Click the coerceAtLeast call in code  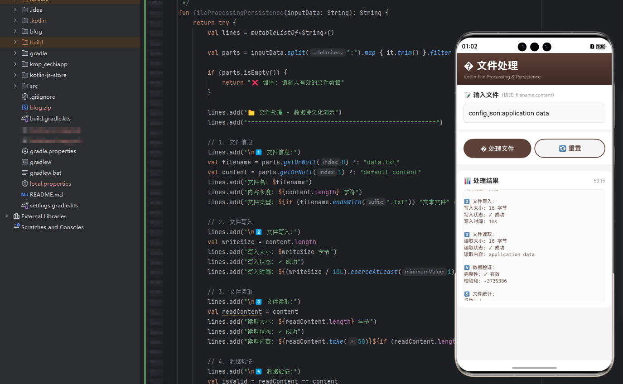point(374,272)
